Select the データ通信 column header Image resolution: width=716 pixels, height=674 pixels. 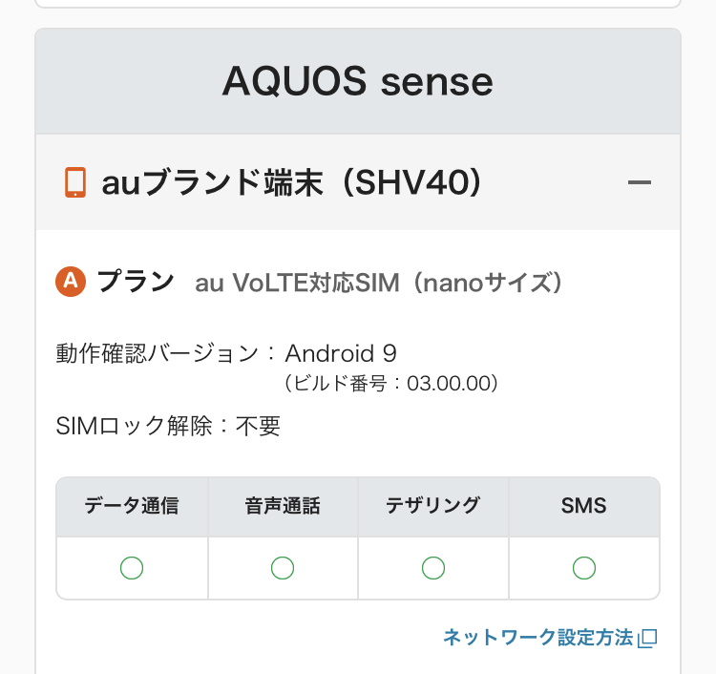click(x=132, y=506)
